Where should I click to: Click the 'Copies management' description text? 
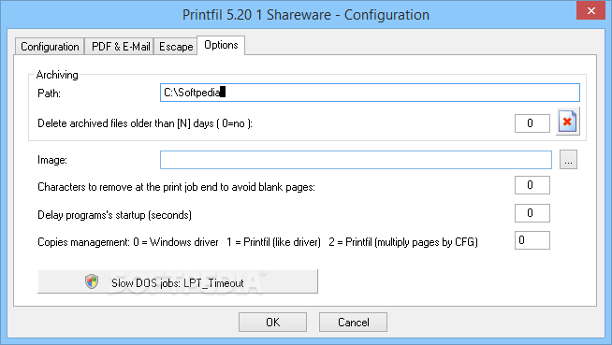[x=257, y=242]
